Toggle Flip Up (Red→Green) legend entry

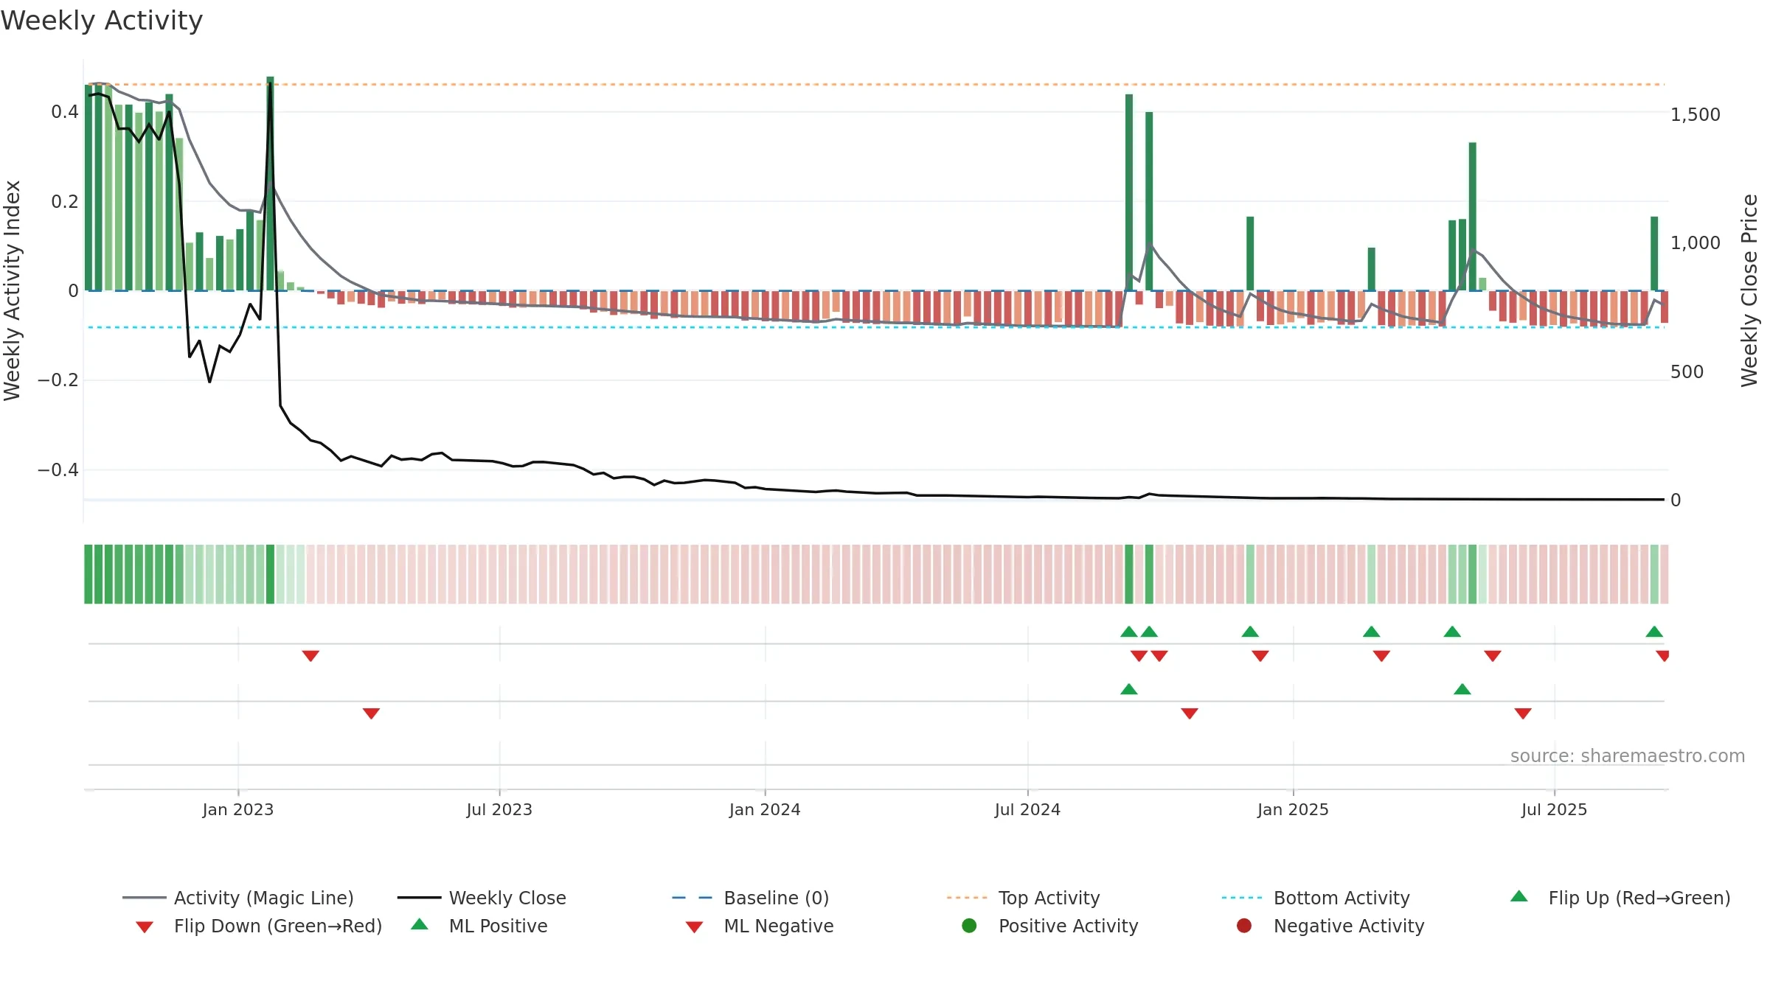pyautogui.click(x=1620, y=898)
